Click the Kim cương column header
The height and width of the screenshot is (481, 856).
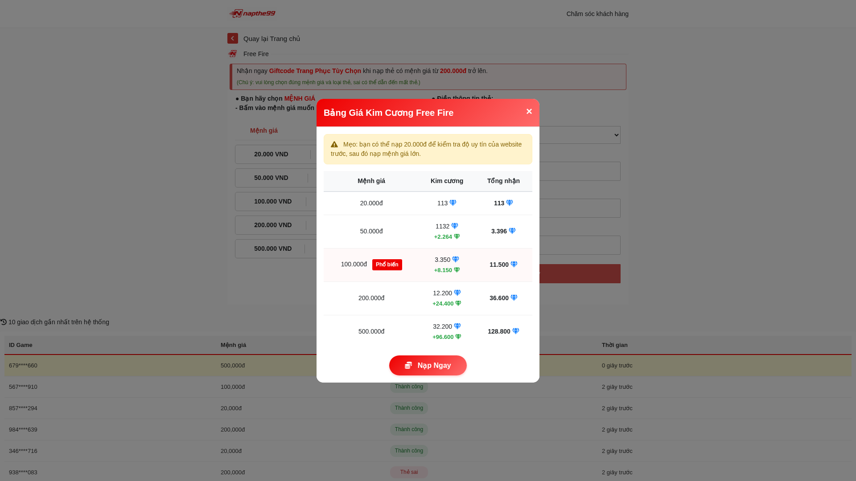(447, 181)
